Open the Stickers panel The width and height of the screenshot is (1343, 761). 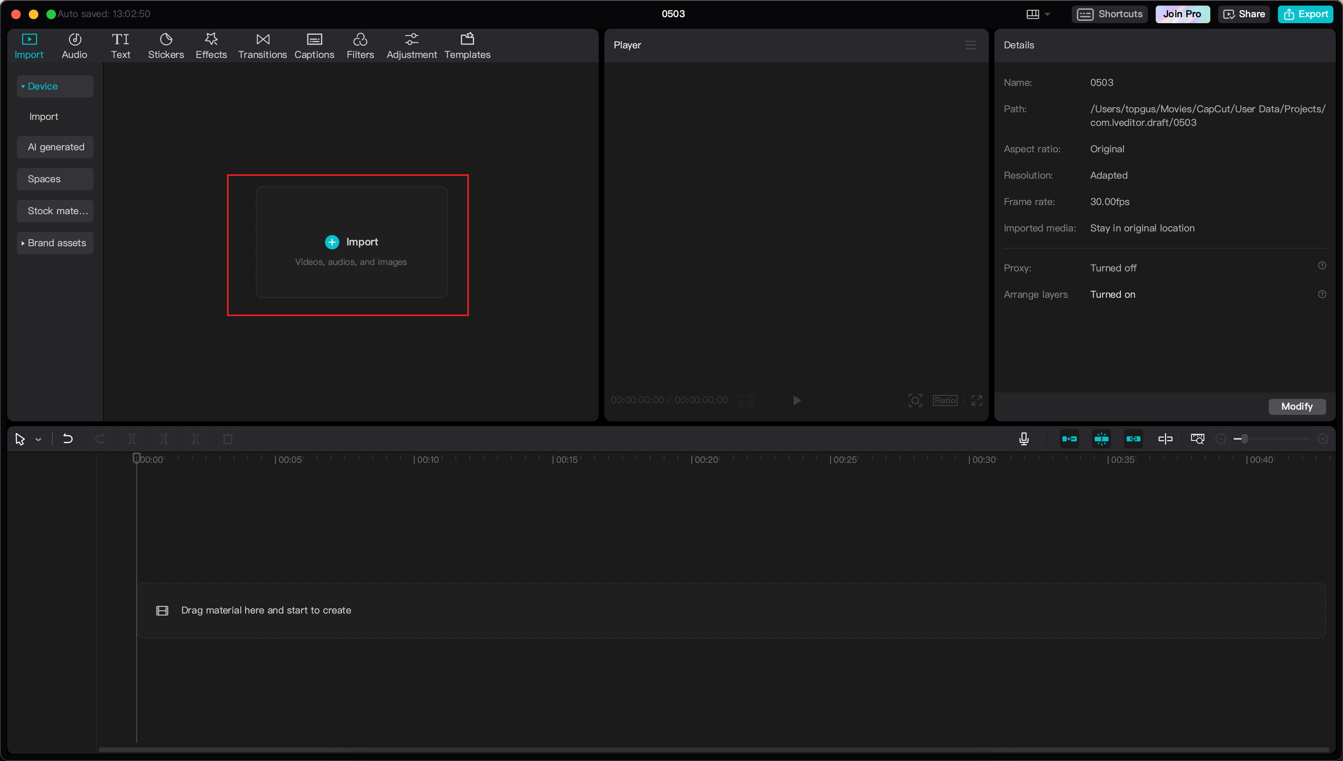coord(165,44)
